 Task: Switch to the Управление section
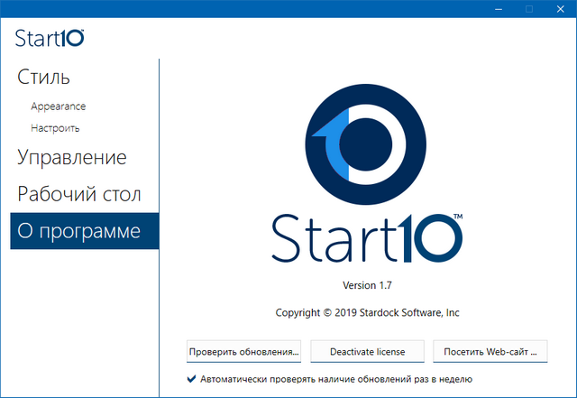click(x=72, y=157)
